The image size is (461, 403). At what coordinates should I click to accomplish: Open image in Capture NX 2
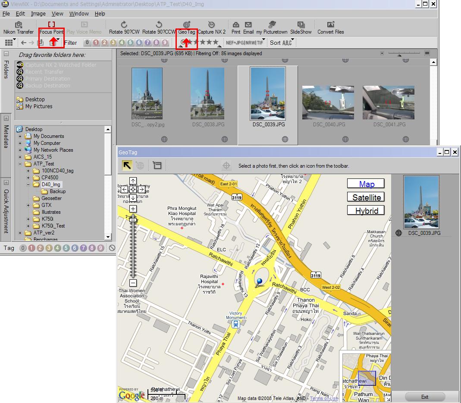[x=211, y=28]
